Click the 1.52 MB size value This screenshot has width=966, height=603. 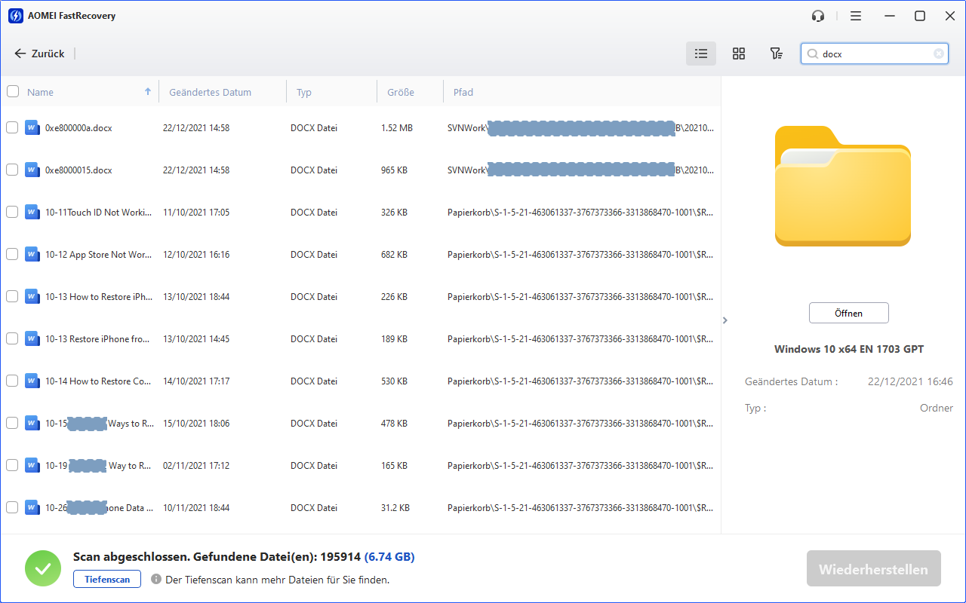[397, 128]
